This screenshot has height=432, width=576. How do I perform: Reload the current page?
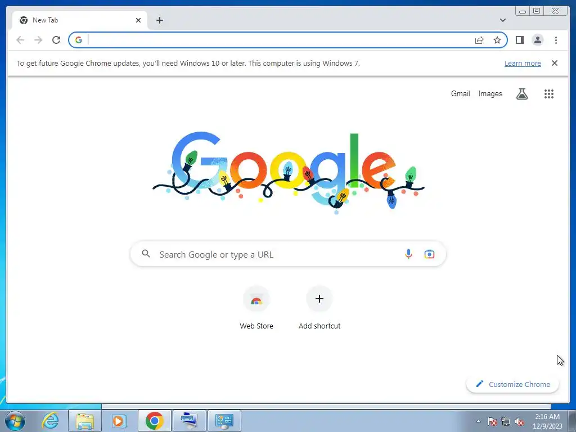click(56, 40)
